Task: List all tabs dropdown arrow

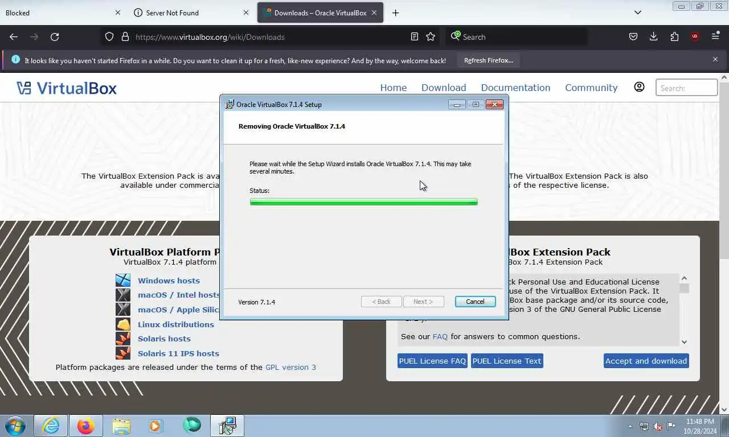Action: pos(638,13)
